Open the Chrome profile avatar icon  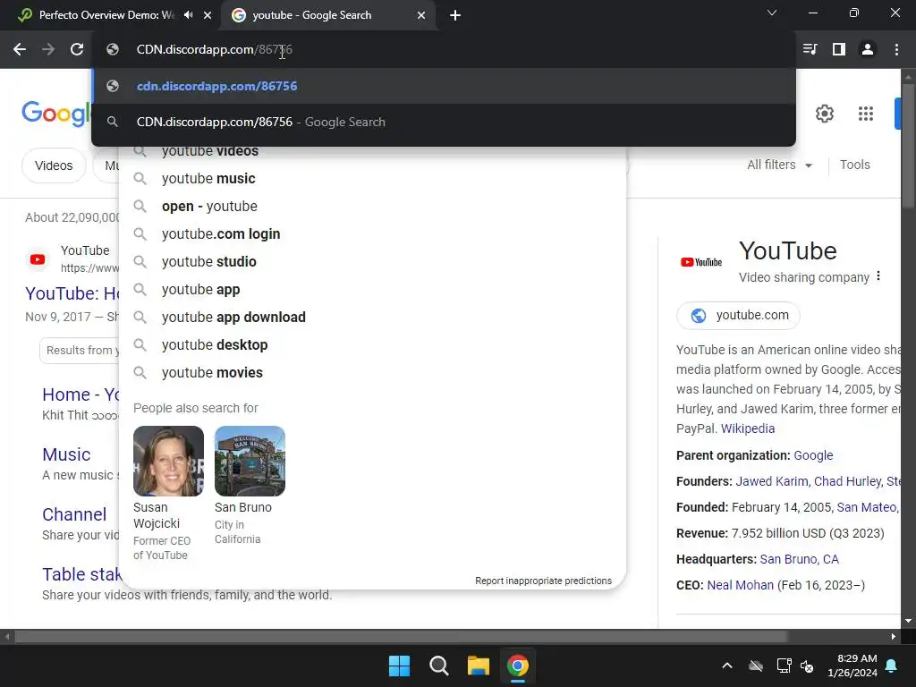(x=868, y=50)
